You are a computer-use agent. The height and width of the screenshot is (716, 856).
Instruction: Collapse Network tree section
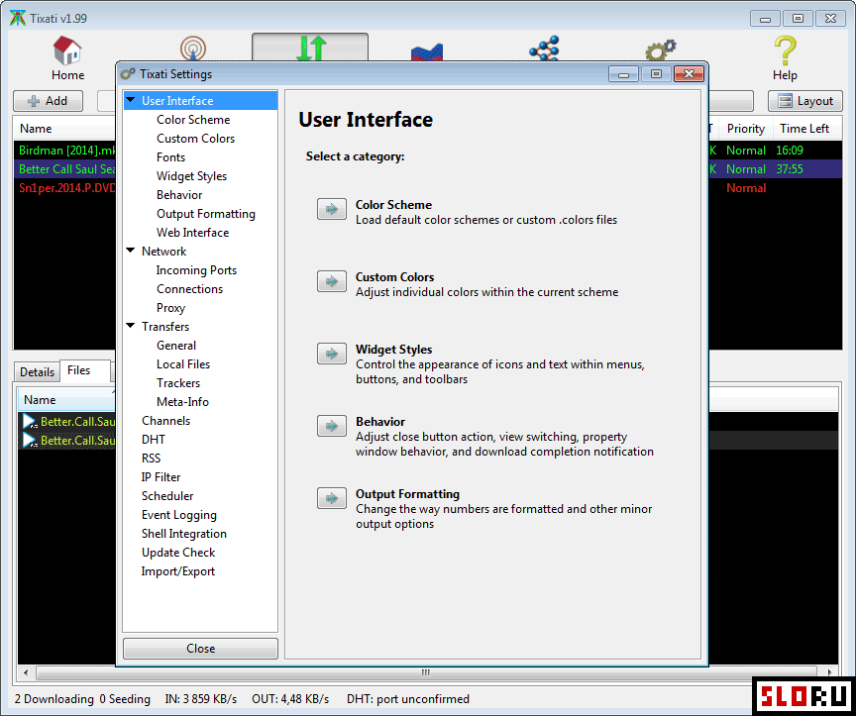point(131,251)
